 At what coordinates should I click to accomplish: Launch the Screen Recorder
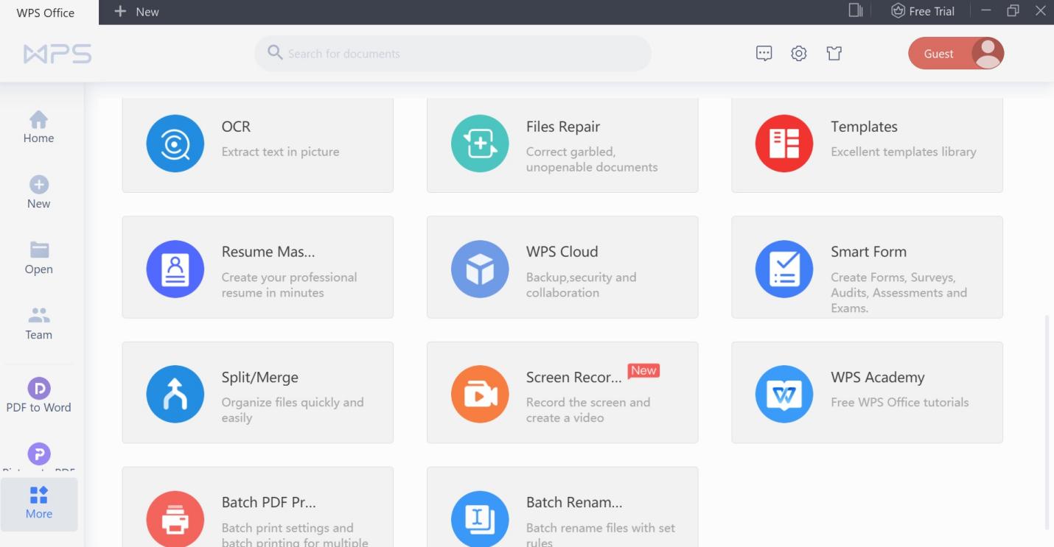pyautogui.click(x=562, y=392)
